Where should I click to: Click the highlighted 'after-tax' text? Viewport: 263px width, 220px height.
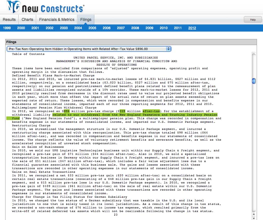[151, 111]
